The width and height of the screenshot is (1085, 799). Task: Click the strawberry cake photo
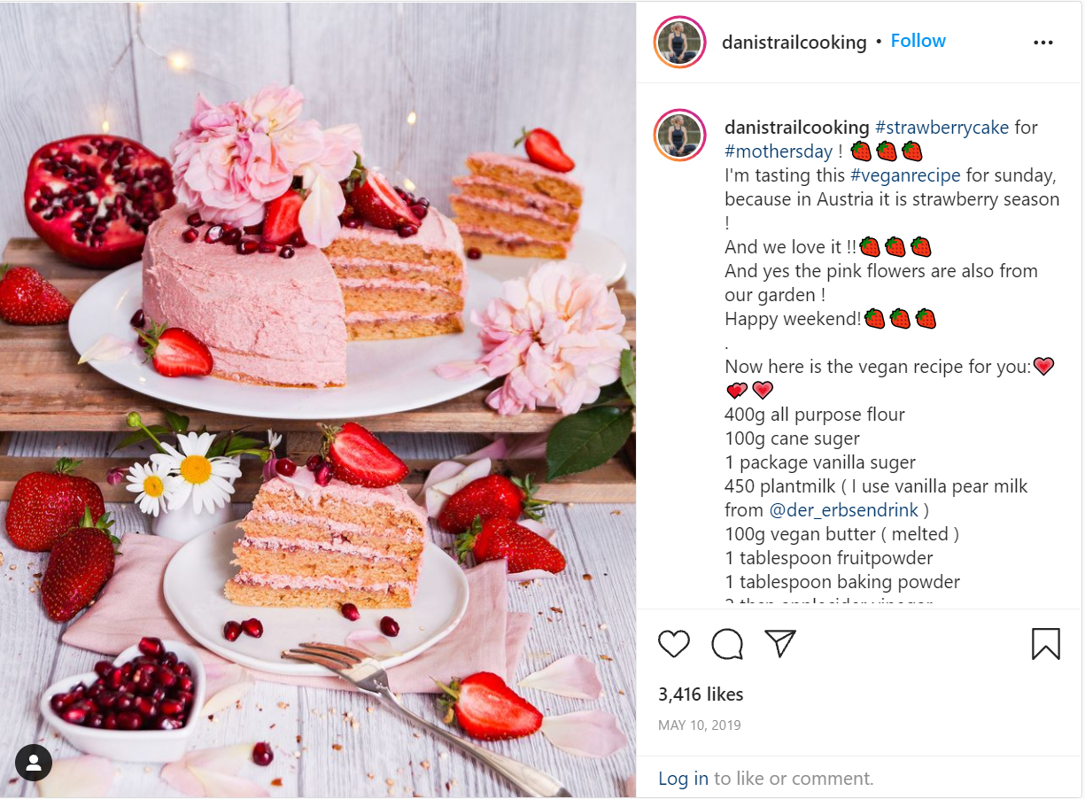click(x=318, y=399)
